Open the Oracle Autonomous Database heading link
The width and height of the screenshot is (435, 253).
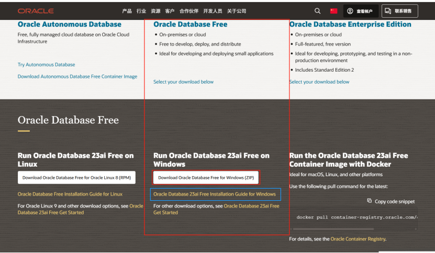pyautogui.click(x=69, y=25)
